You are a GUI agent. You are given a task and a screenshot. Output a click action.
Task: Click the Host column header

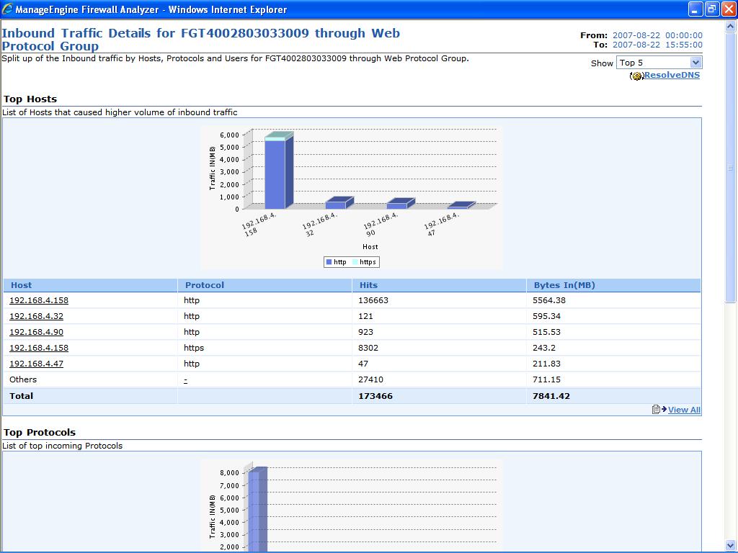tap(22, 285)
